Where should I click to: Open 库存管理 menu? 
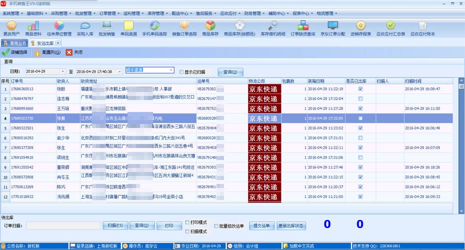tap(157, 13)
